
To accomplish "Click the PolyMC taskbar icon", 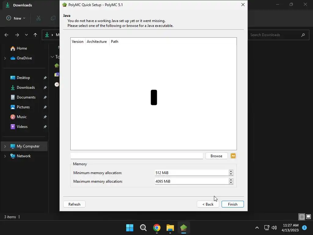I will point(183,228).
